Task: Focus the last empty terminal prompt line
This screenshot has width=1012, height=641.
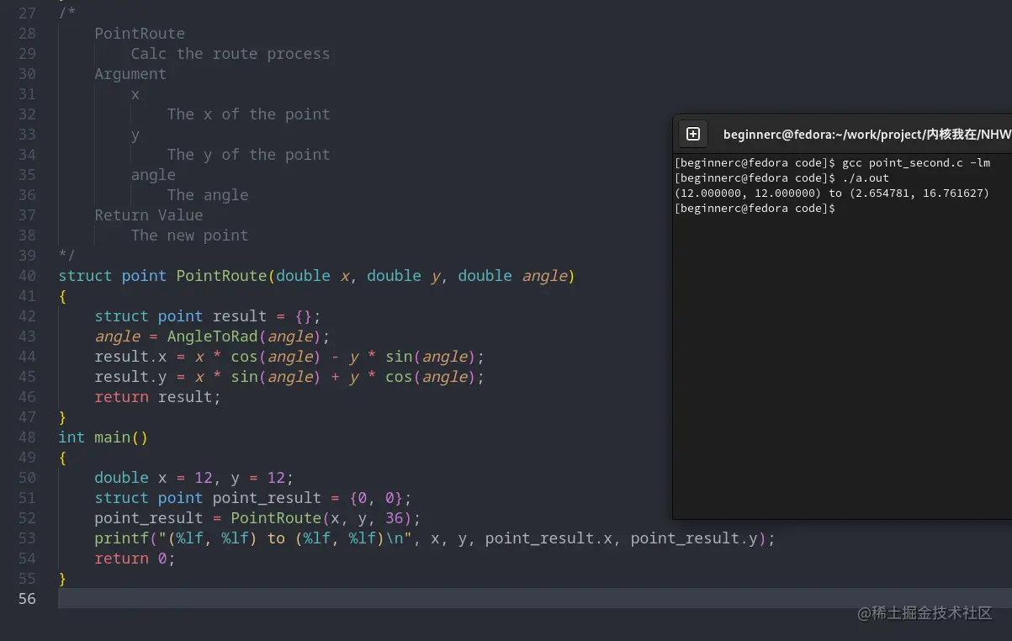Action: pyautogui.click(x=755, y=209)
